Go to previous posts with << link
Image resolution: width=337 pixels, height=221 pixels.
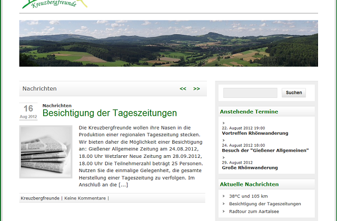tap(183, 88)
